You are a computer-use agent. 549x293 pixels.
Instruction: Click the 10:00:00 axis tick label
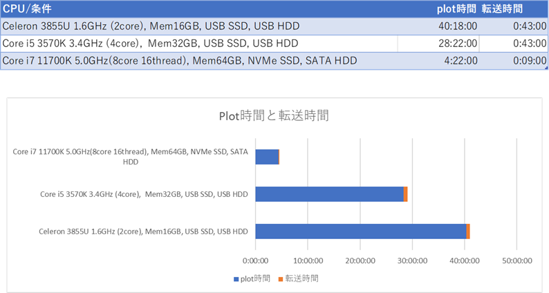point(308,261)
